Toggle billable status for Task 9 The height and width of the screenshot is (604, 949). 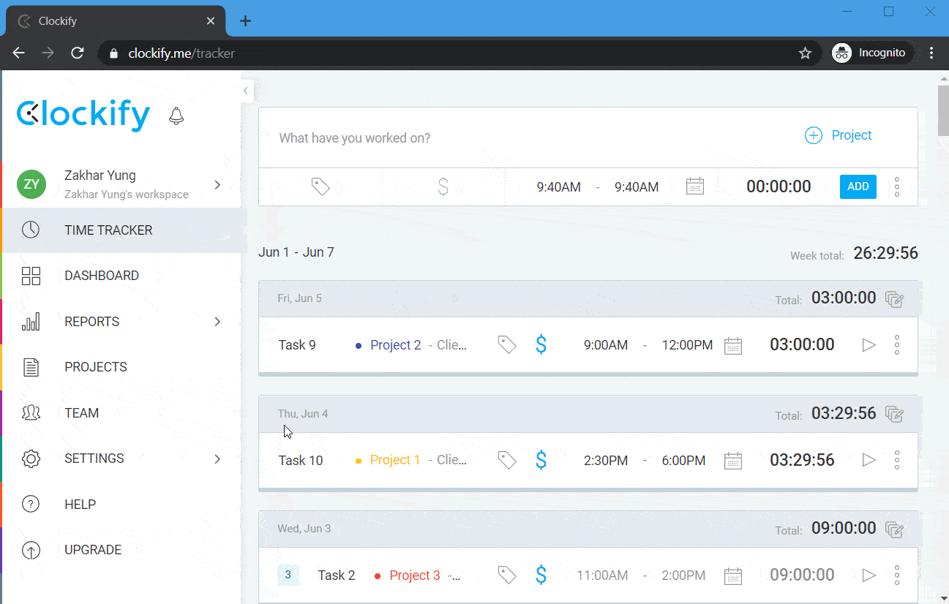click(541, 344)
